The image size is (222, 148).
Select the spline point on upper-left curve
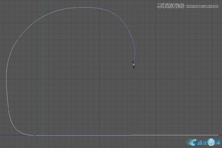(x=19, y=38)
